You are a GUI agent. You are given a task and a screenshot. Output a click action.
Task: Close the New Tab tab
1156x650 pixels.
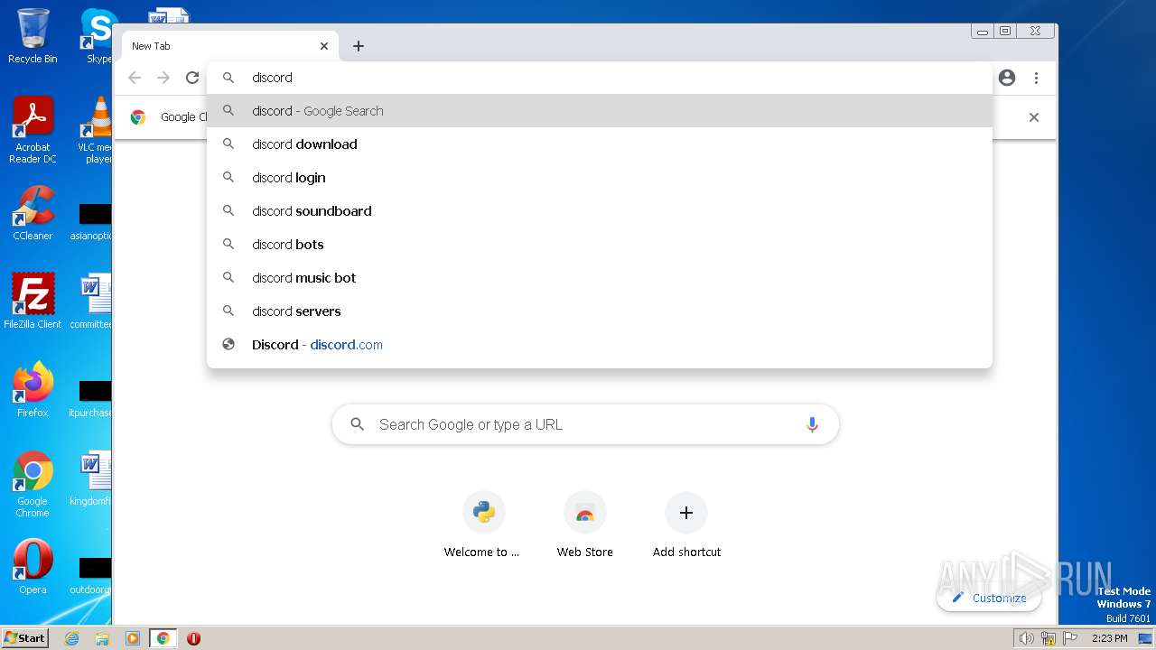click(x=324, y=46)
